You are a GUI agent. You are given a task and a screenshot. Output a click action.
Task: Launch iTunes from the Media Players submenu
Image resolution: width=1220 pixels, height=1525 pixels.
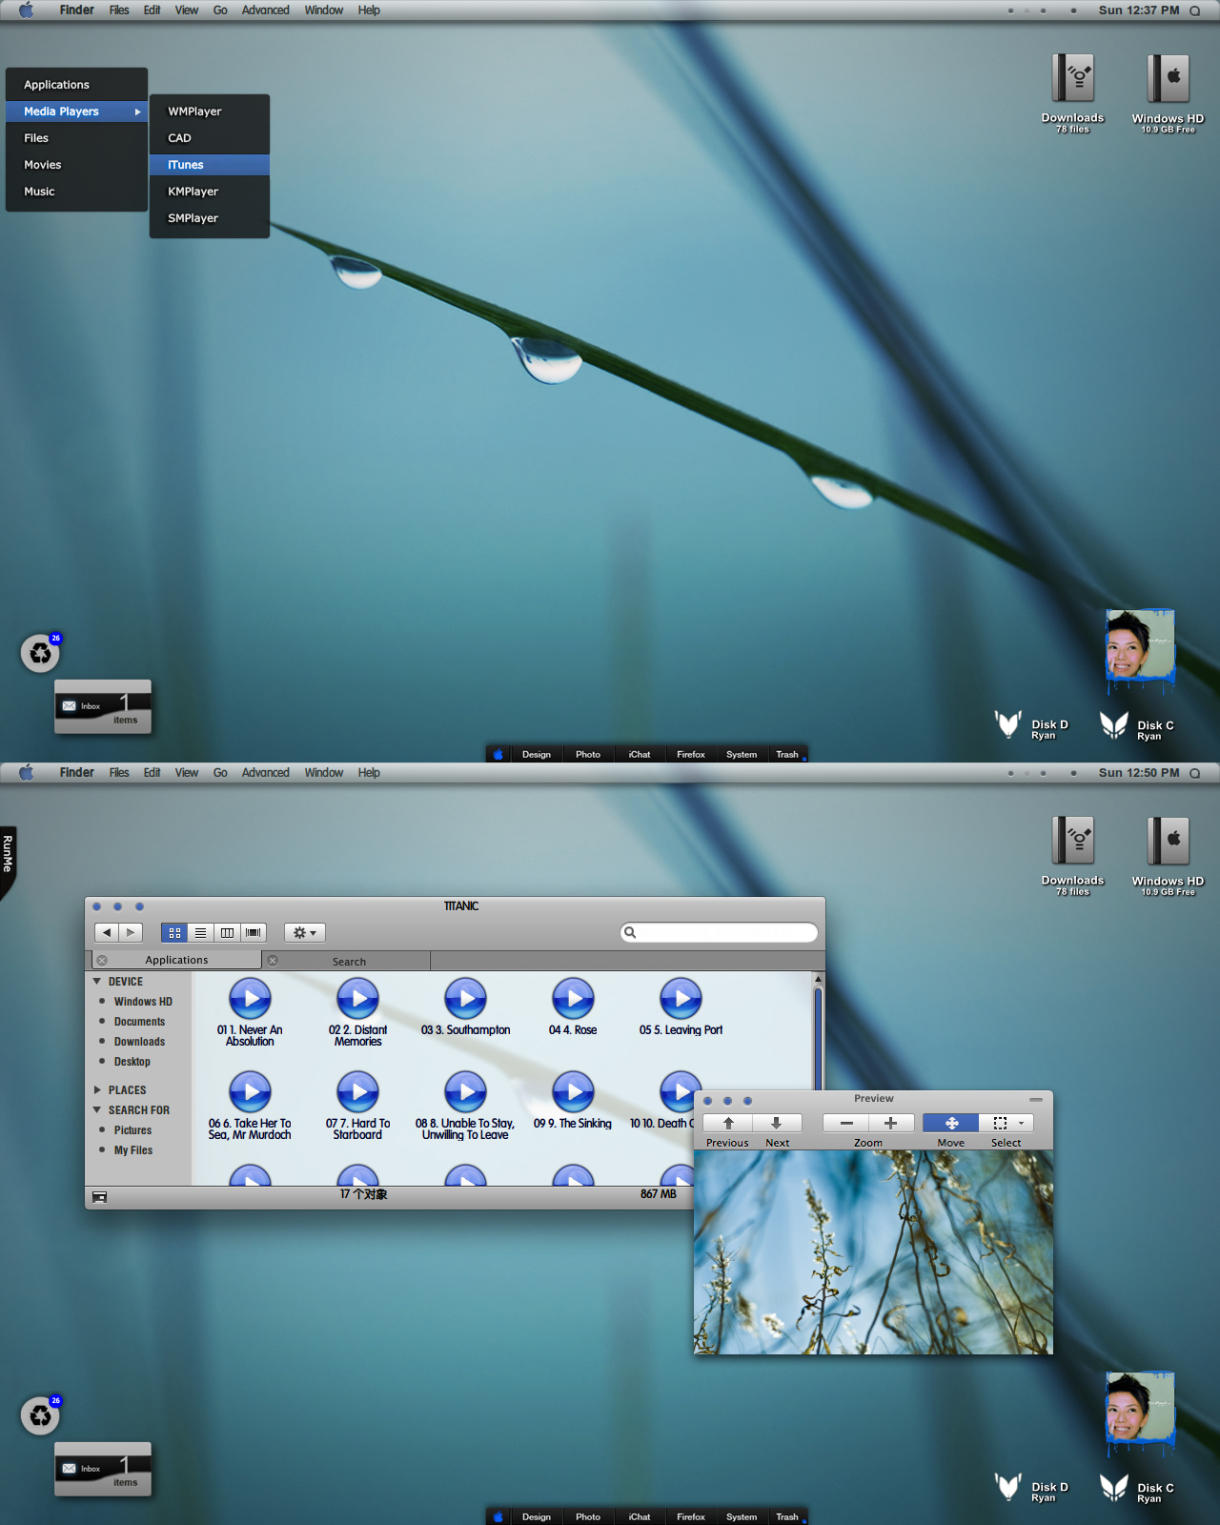click(210, 165)
